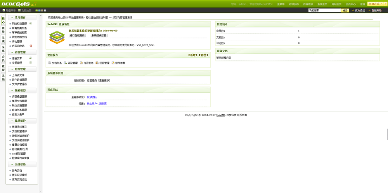
Task: Select the white skin color swatch
Action: [x=45, y=10]
